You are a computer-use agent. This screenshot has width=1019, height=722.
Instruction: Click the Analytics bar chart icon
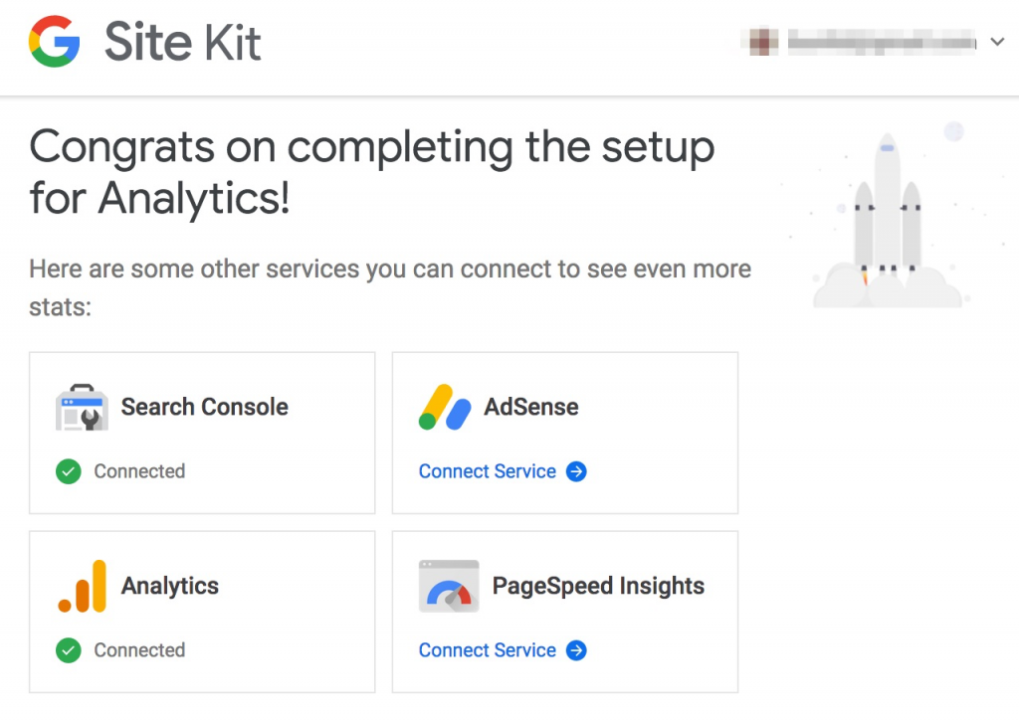[82, 587]
